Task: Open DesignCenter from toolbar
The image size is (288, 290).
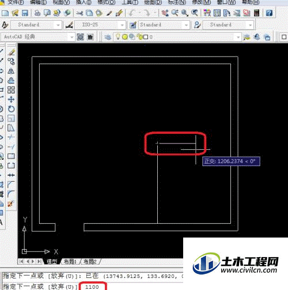Action: [217, 13]
